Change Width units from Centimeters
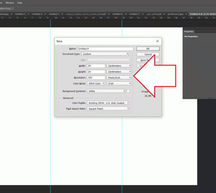 (x=119, y=66)
